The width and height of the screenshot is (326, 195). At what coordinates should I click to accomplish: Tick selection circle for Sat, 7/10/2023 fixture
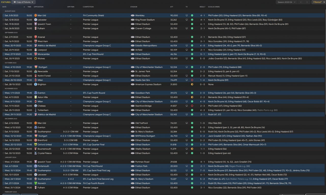click(x=4, y=71)
